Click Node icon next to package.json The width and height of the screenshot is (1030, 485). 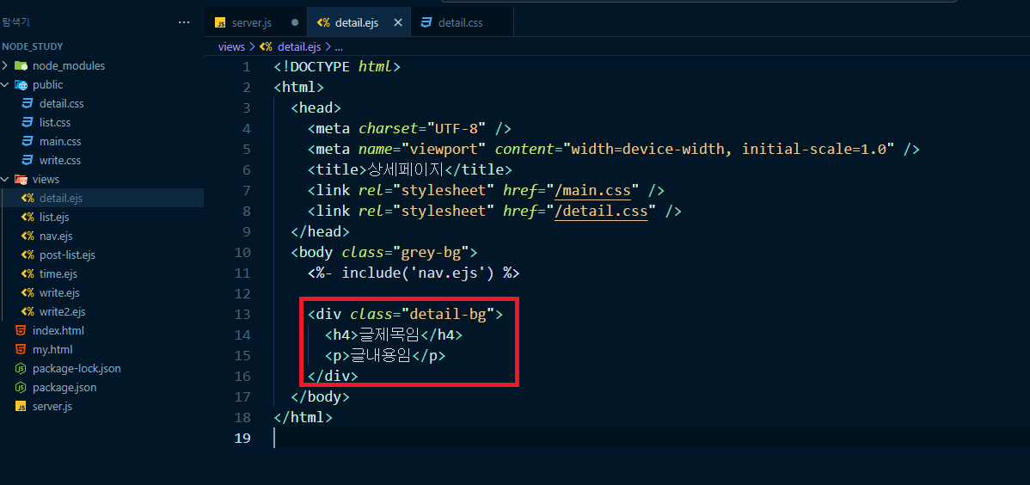pyautogui.click(x=21, y=388)
